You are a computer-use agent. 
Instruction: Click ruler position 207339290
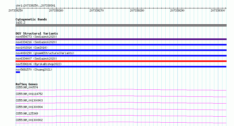(177, 10)
